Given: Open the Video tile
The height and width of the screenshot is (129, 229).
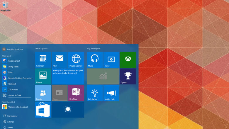Looking at the screenshot, I should point(111,60).
